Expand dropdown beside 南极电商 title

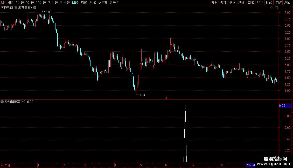pyautogui.click(x=35, y=8)
